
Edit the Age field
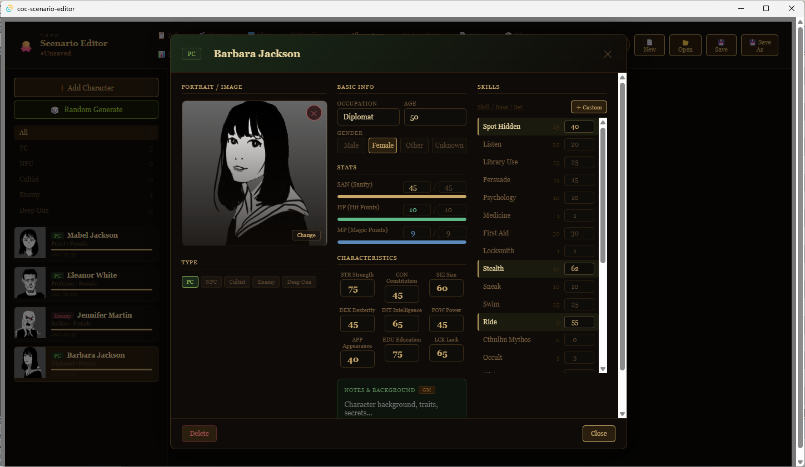(x=435, y=117)
